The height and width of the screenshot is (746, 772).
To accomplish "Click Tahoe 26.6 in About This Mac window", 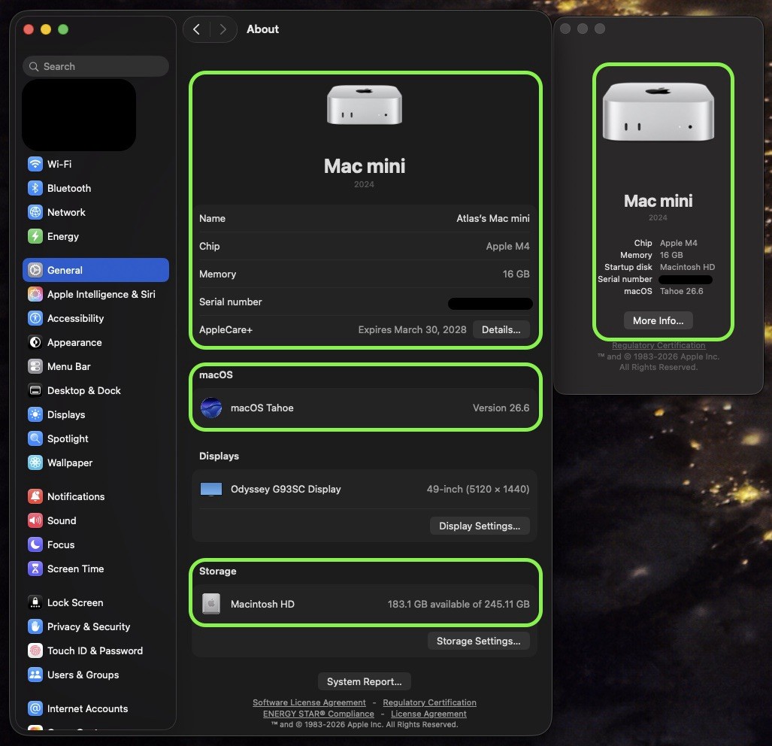I will pyautogui.click(x=681, y=291).
